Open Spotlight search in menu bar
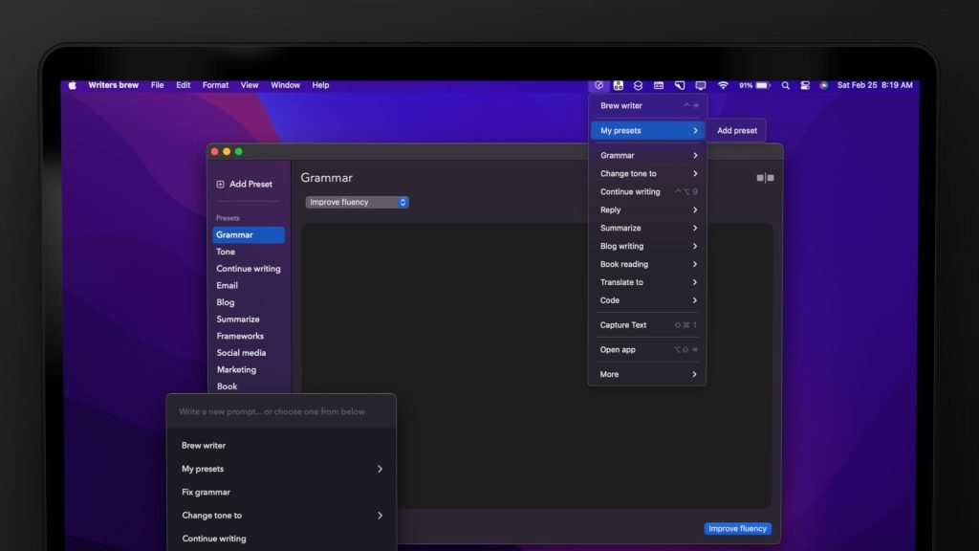The height and width of the screenshot is (551, 979). point(785,85)
